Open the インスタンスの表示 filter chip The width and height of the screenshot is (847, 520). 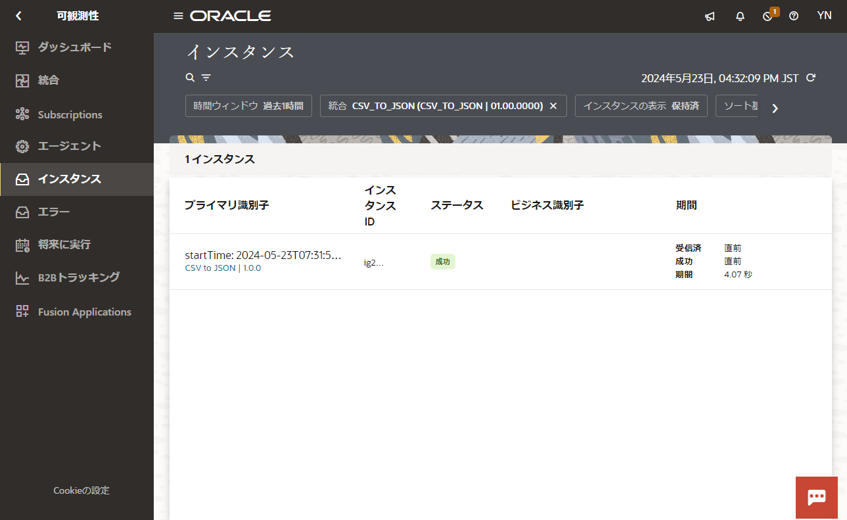point(641,106)
